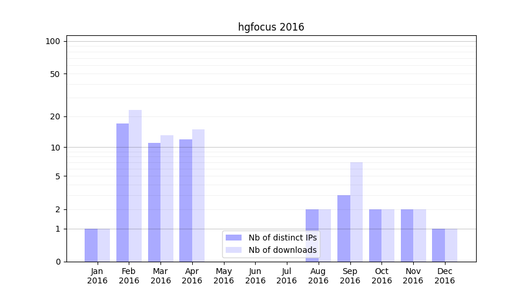Click the Dec 2016 downloads bar
529x294 pixels.
point(451,245)
